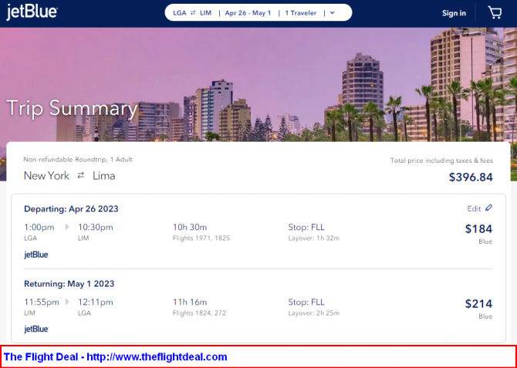This screenshot has width=517, height=368.
Task: Click the Departing: Apr 26 2023 heading
Action: point(71,209)
